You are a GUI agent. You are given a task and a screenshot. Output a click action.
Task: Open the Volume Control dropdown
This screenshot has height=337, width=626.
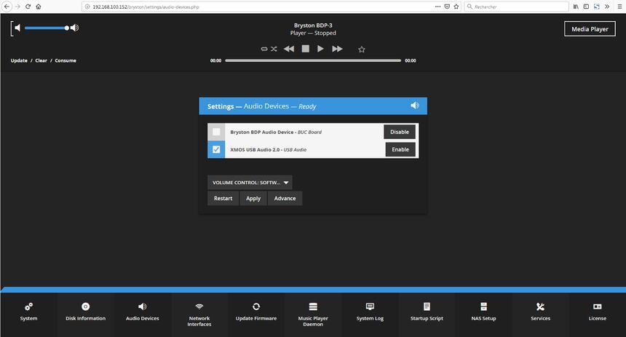(x=250, y=183)
